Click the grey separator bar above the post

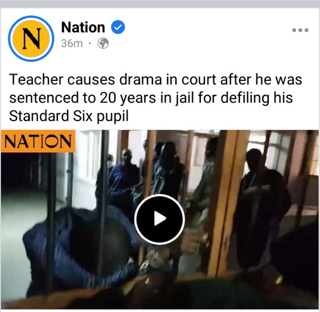coord(160,4)
